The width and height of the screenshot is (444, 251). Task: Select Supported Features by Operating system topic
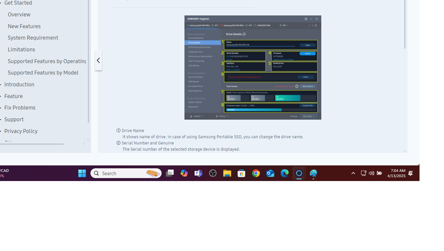[x=47, y=61]
